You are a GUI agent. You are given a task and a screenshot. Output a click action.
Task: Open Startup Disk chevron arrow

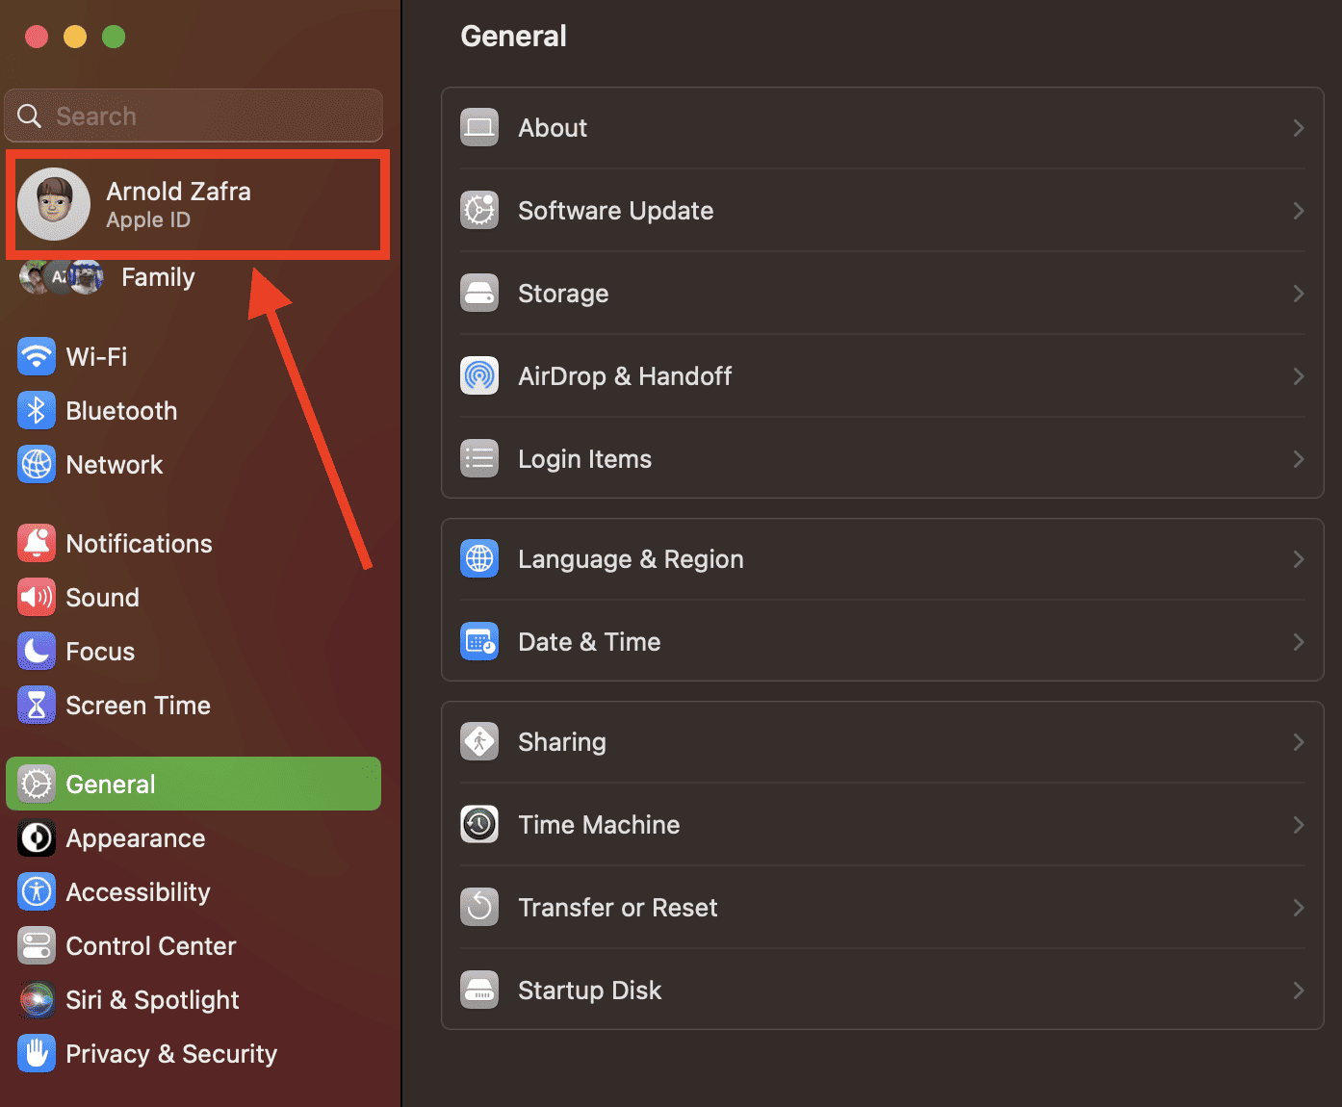point(1298,991)
